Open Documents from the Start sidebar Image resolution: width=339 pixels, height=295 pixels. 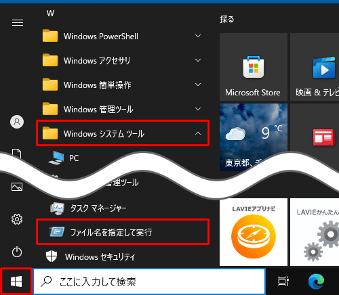[17, 154]
